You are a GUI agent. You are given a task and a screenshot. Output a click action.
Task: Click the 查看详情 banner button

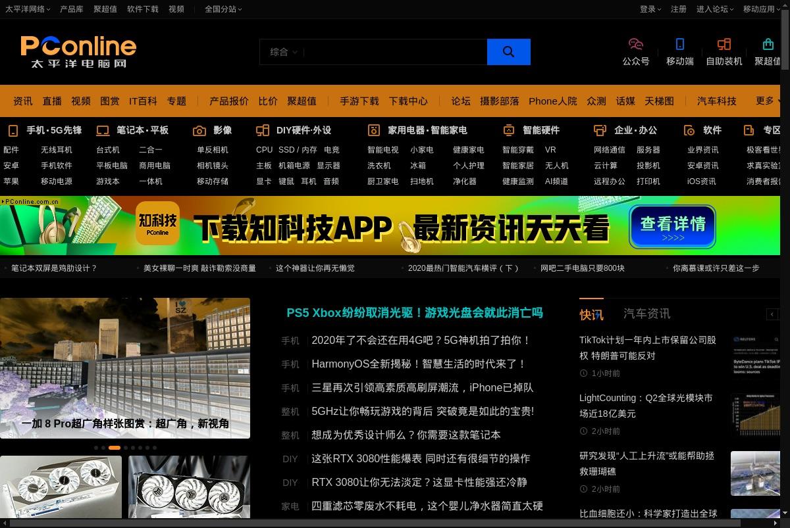672,227
